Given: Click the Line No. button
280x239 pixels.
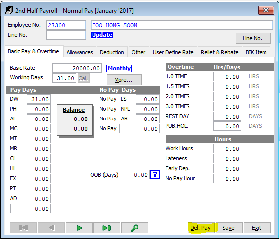Looking at the screenshot, I should point(253,38).
